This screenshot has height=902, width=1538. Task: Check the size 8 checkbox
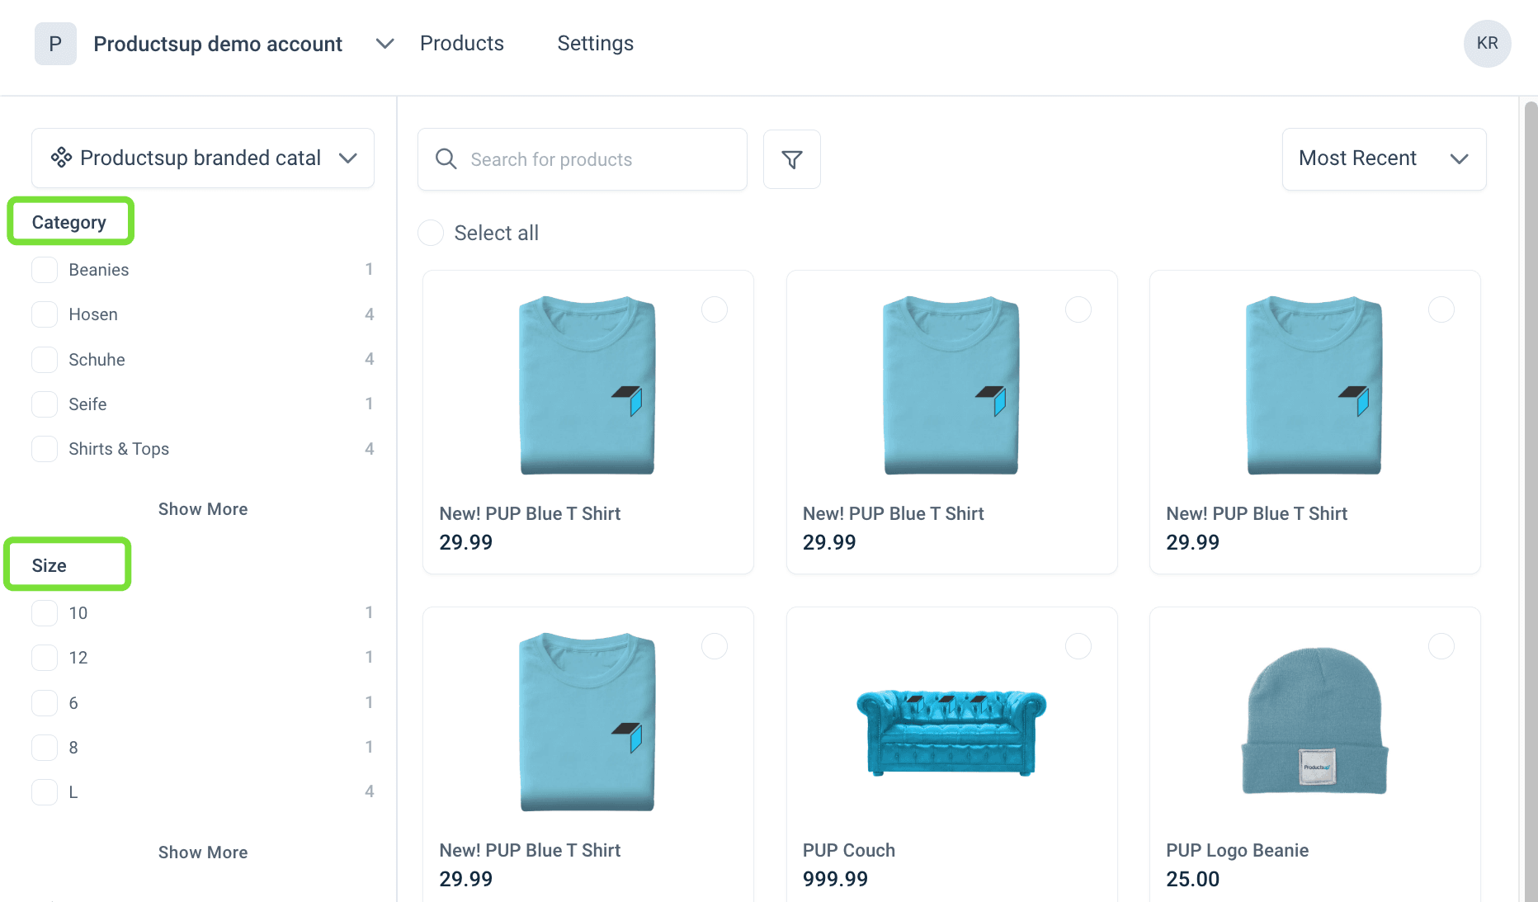(45, 748)
